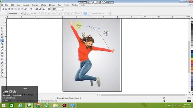Click the Save icon in toolbar
Viewport: 193px width, 108px height.
(x=9, y=9)
